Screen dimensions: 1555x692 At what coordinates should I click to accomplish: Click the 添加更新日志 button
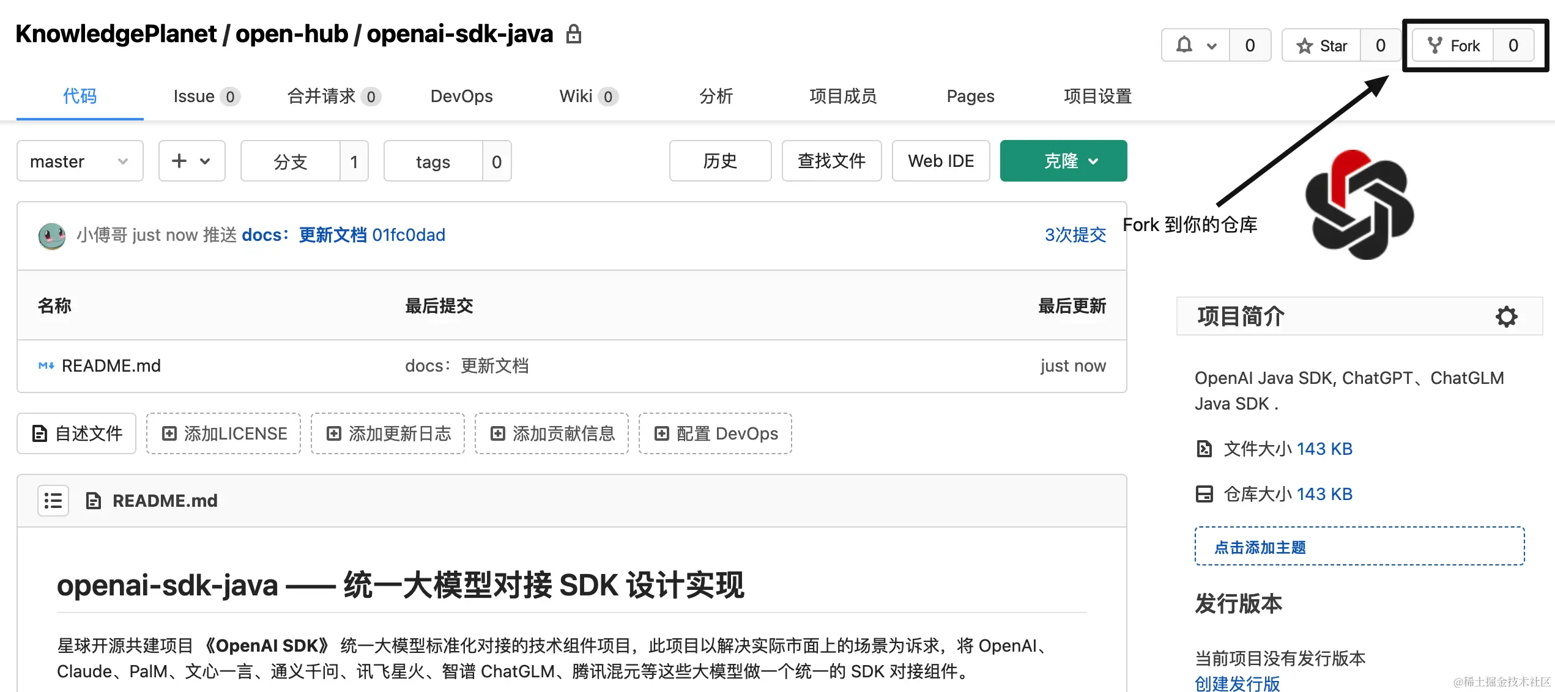point(388,433)
